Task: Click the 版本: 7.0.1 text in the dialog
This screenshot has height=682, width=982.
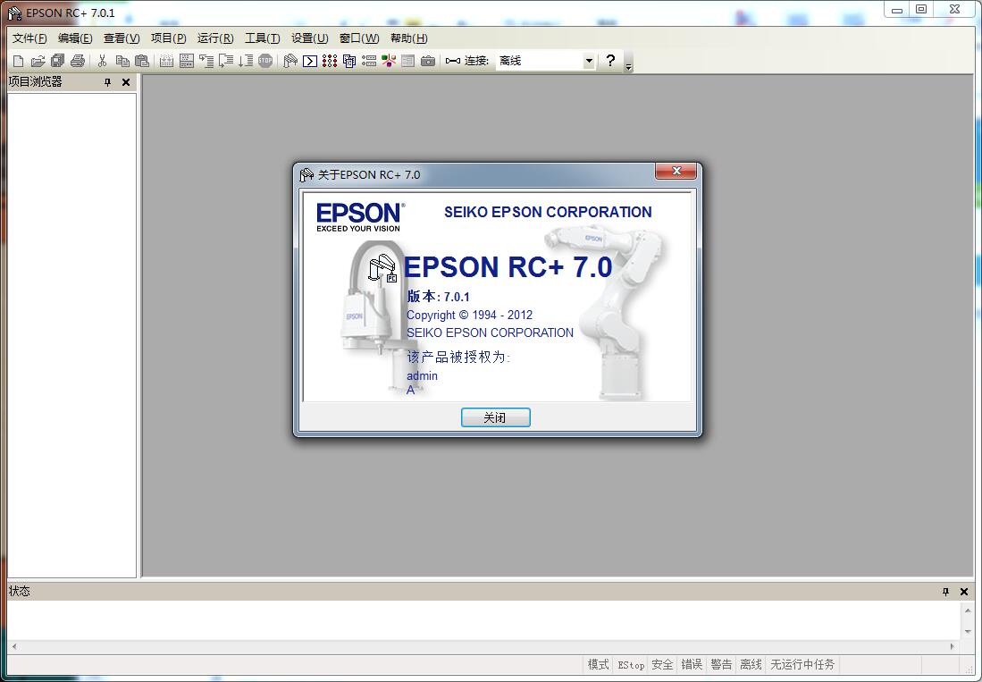Action: (439, 297)
